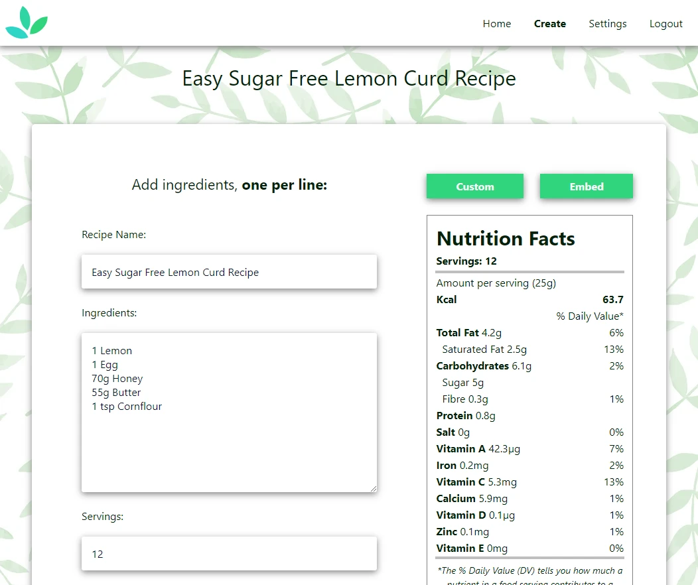Click the Kcal 63.7 row
This screenshot has height=585, width=698.
click(x=529, y=299)
